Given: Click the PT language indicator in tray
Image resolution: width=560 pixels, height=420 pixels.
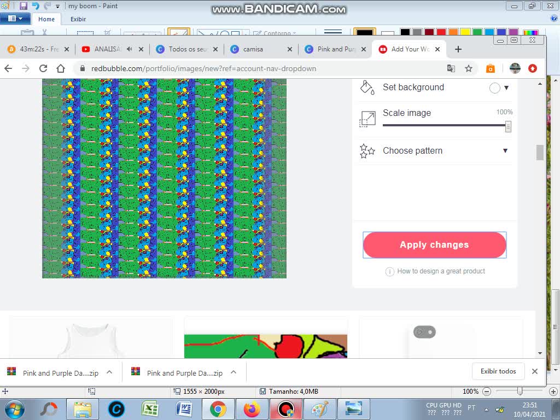Looking at the screenshot, I should 471,407.
